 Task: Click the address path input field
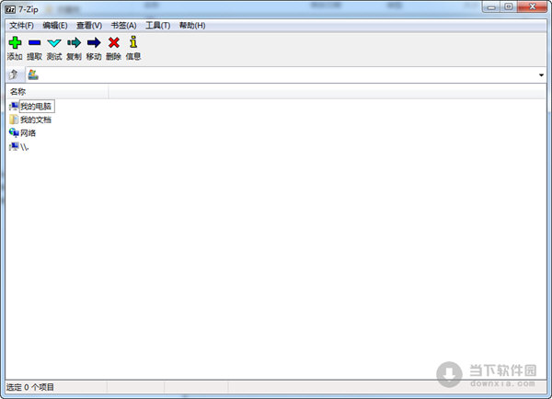coord(288,75)
